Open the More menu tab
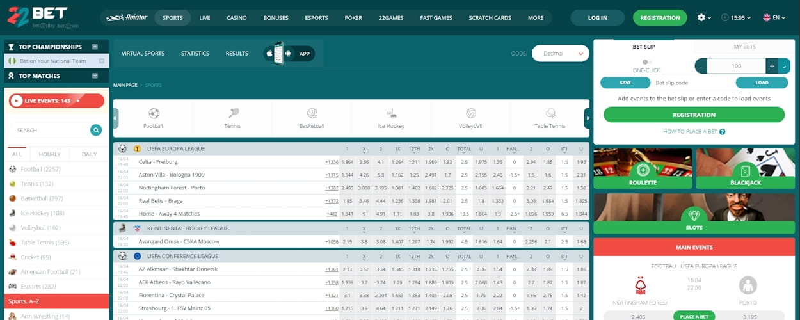The width and height of the screenshot is (800, 320). [536, 17]
